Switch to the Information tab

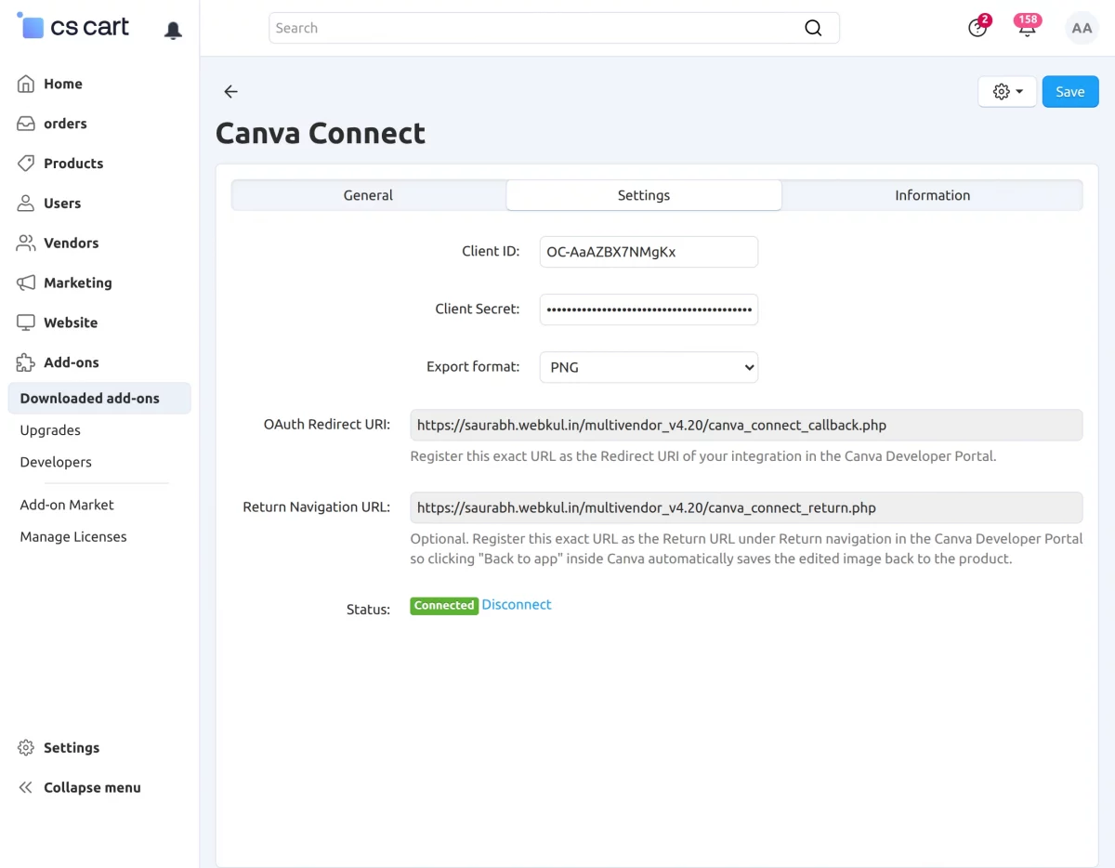point(932,195)
